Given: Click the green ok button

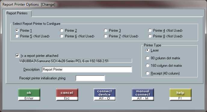Looking at the screenshot, I should point(29,95).
